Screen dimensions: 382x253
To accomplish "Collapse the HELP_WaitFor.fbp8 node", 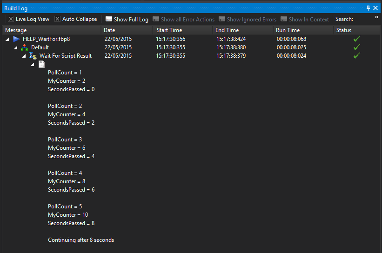I will coord(7,39).
